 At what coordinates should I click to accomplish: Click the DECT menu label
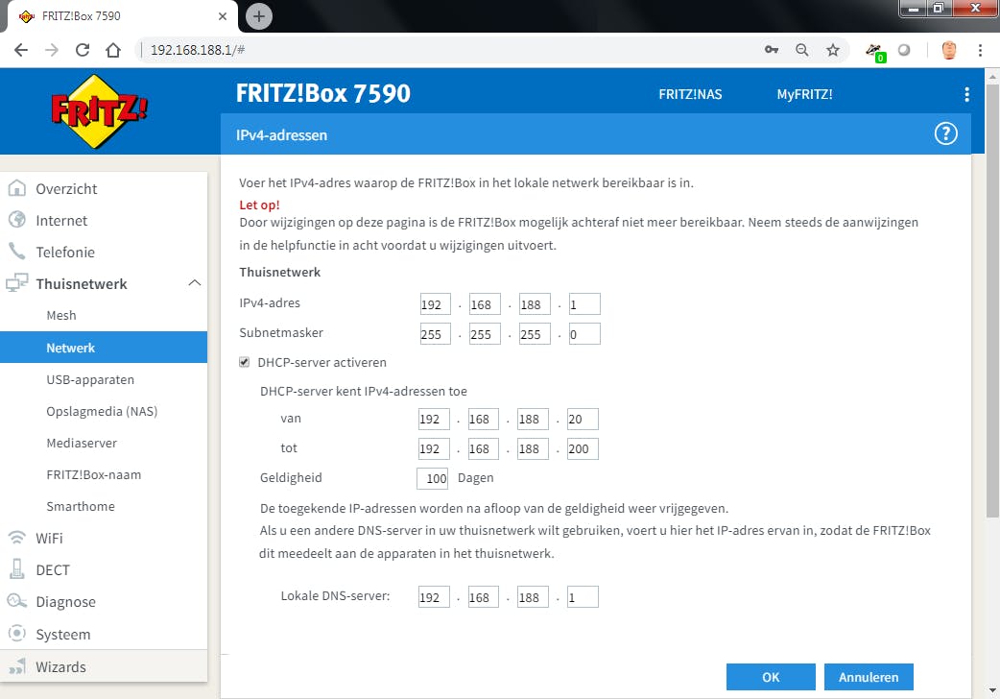click(x=52, y=570)
